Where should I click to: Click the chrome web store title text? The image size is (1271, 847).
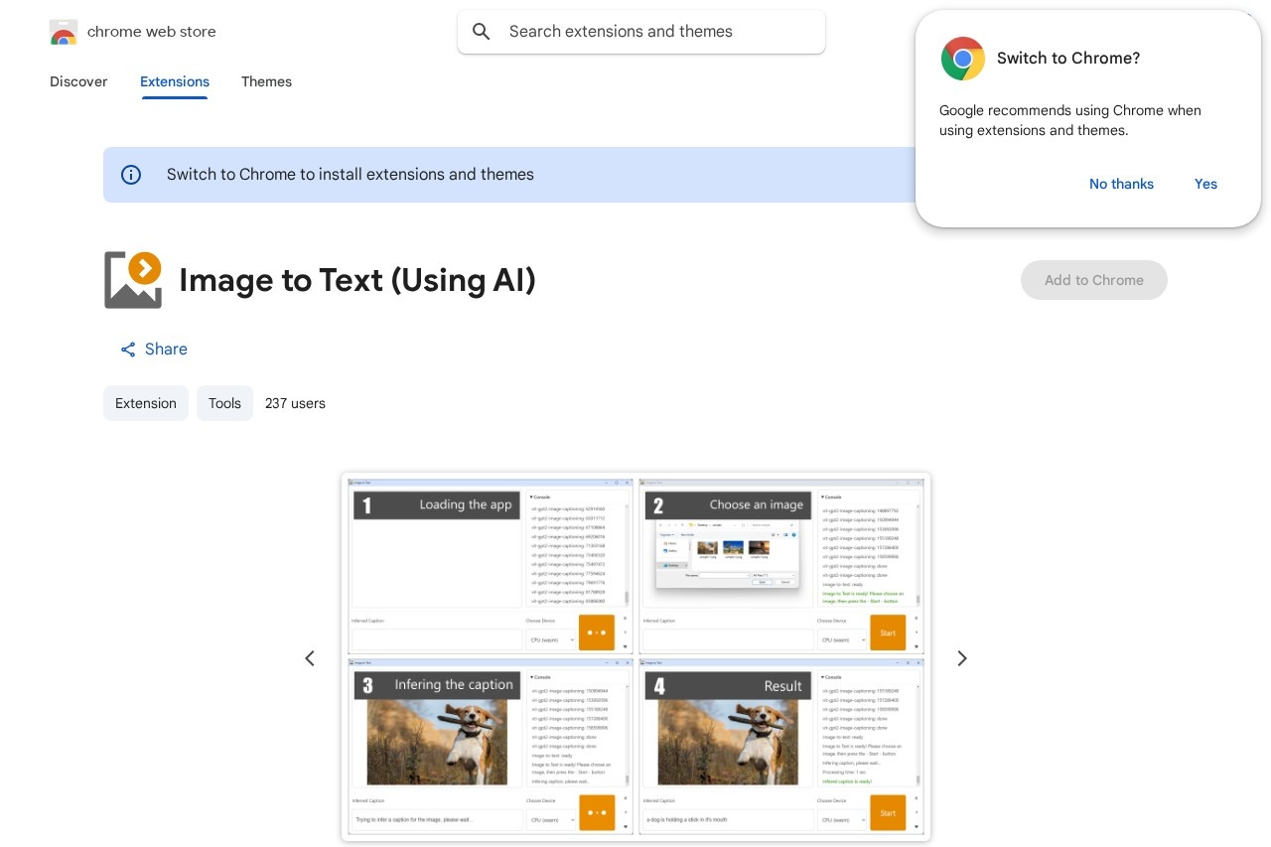click(x=151, y=32)
